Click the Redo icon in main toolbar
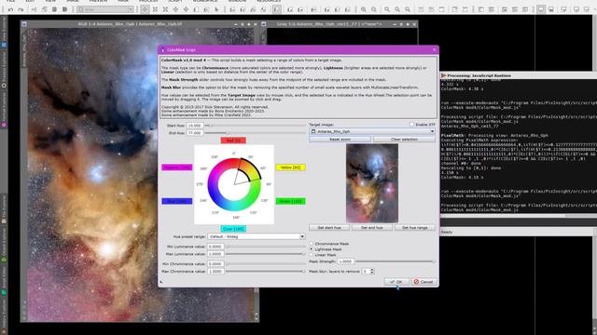Viewport: 597px width, 335px height. pyautogui.click(x=21, y=9)
